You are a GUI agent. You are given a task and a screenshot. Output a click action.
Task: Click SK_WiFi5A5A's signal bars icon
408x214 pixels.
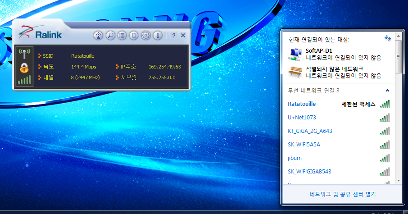coord(385,145)
